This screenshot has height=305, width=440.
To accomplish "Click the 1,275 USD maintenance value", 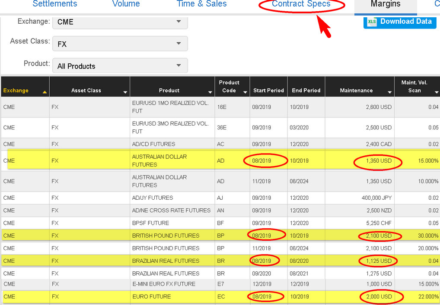I will coord(379,274).
